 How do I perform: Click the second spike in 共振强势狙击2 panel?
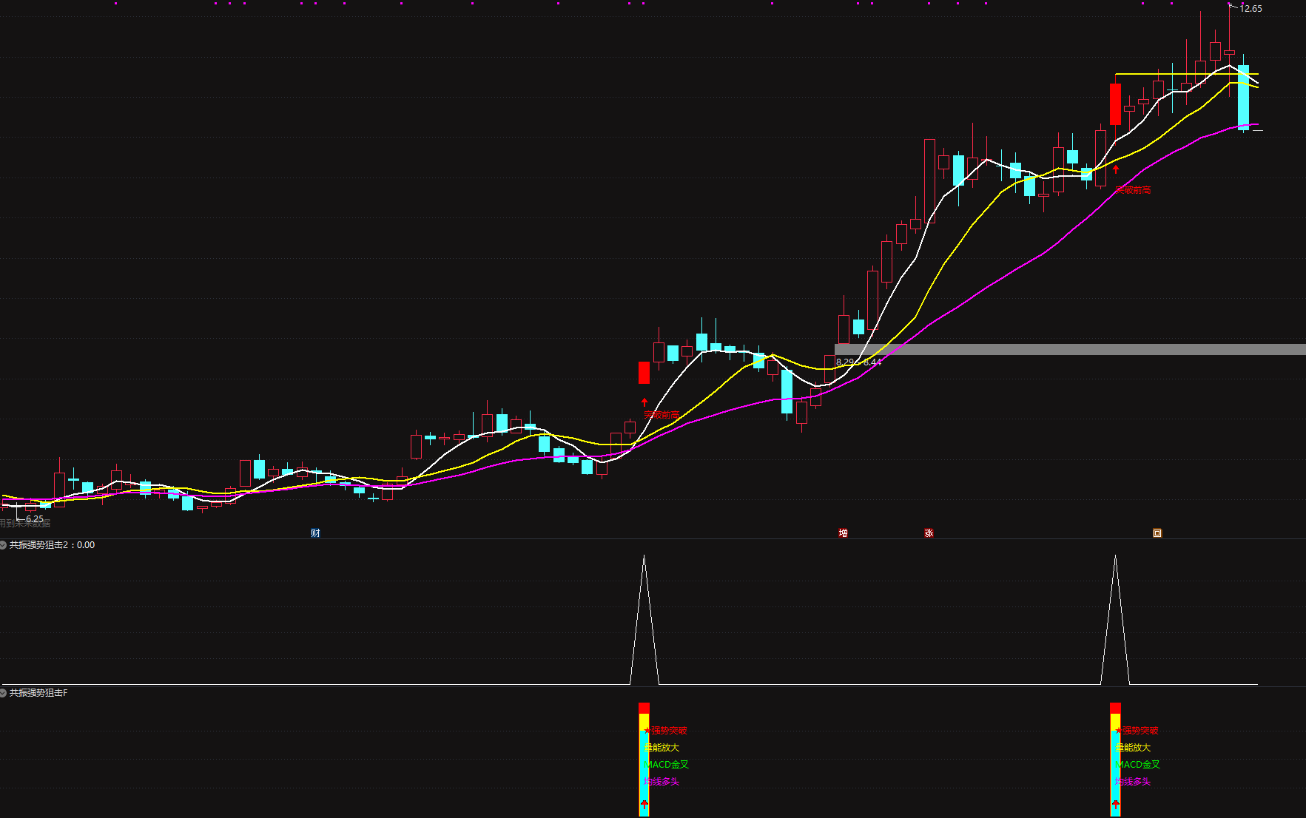(x=1115, y=558)
